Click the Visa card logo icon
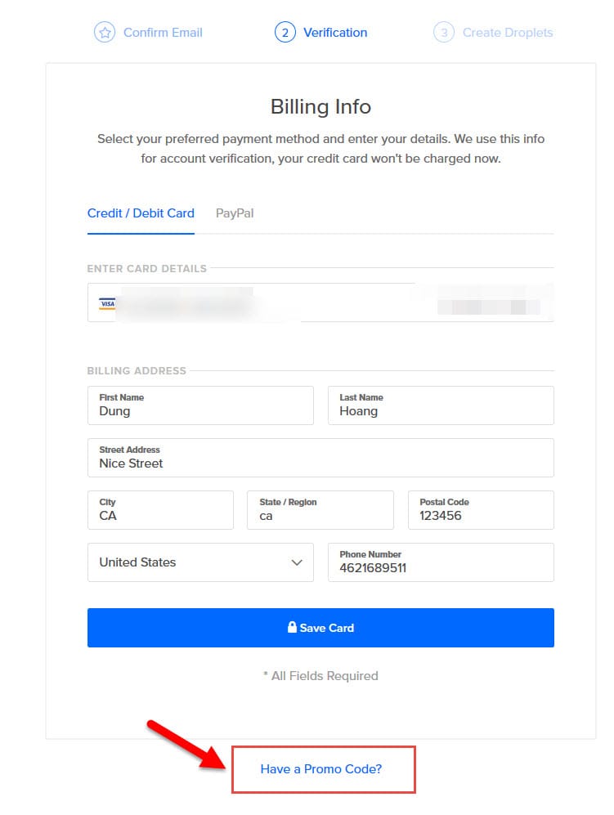 [107, 303]
